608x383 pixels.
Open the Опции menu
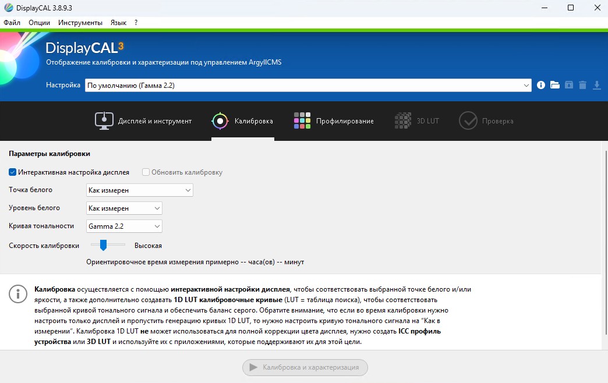coord(39,23)
